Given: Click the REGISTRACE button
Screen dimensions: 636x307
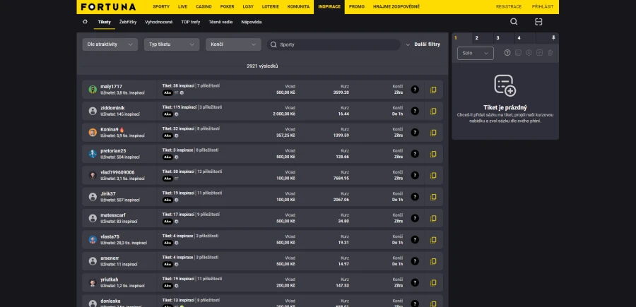Looking at the screenshot, I should [509, 7].
